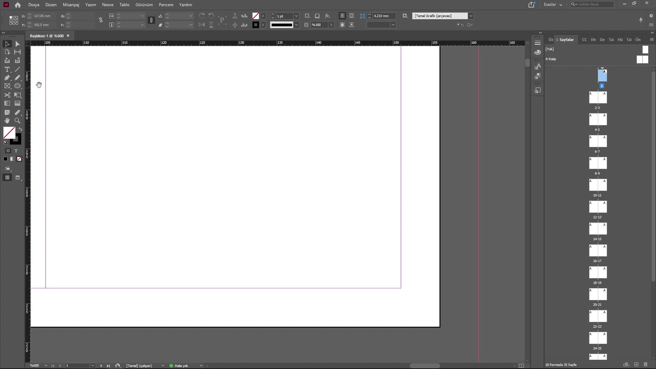Select the Pencil tool

(x=17, y=78)
